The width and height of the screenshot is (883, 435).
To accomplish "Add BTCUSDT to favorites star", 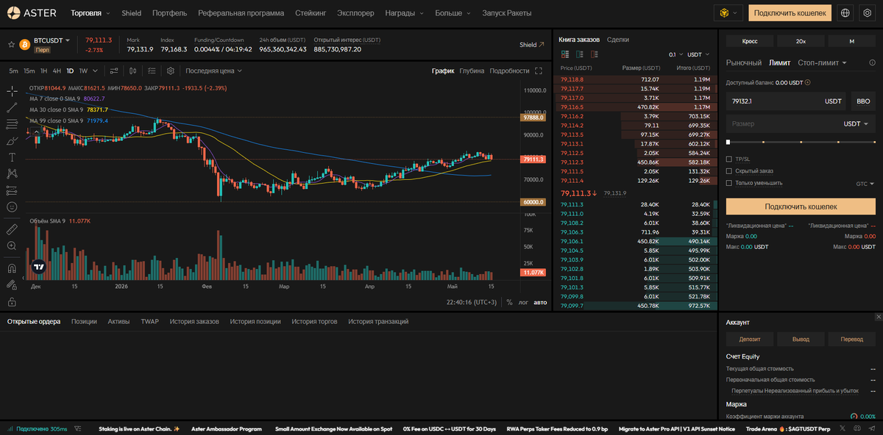I will point(11,44).
